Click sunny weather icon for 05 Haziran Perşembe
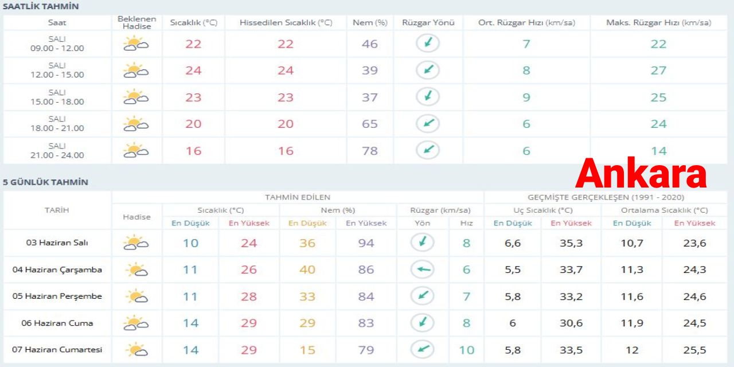 (136, 296)
